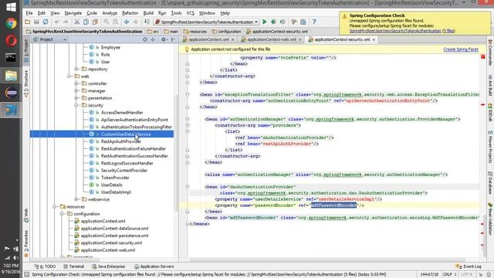Open the Structure side tool window tab
494x278 pixels.
[26, 83]
